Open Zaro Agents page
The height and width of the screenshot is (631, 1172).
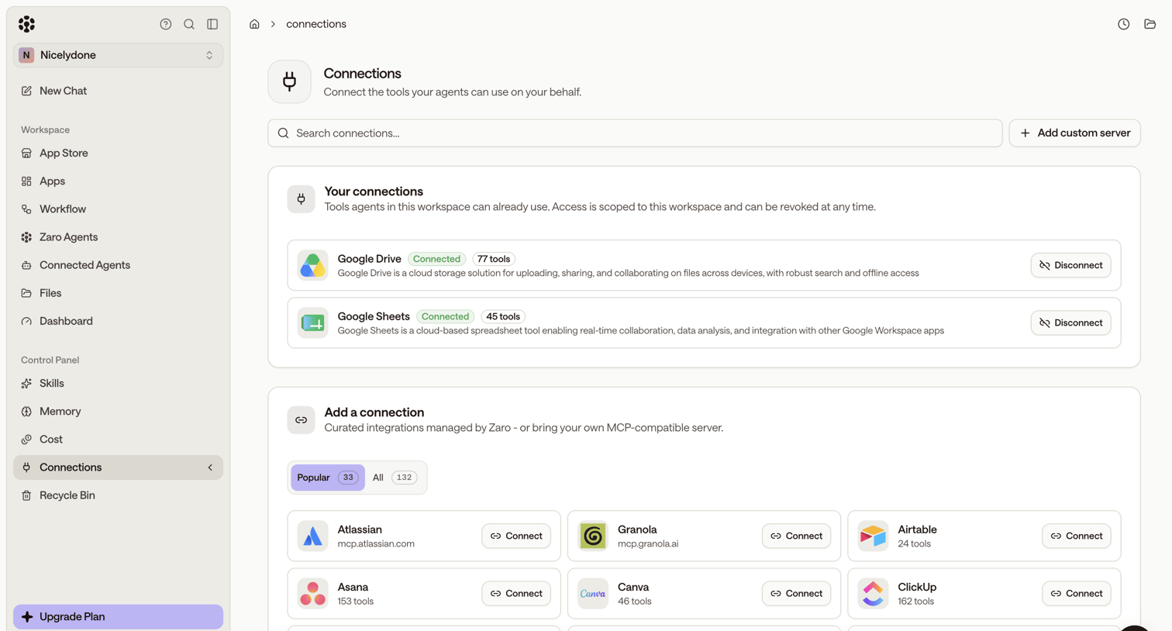pyautogui.click(x=118, y=236)
